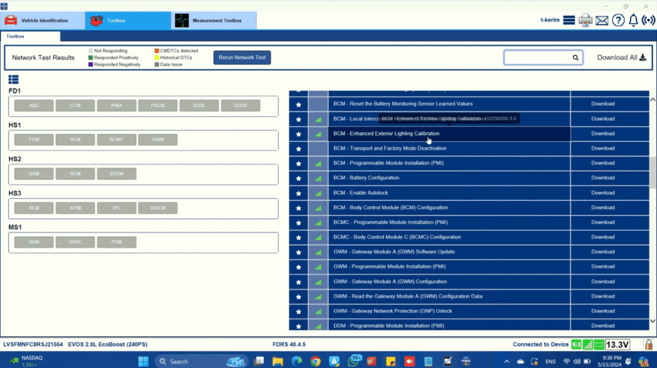Viewport: 657px width, 368px height.
Task: Click the printer icon in the header
Action: [x=585, y=20]
